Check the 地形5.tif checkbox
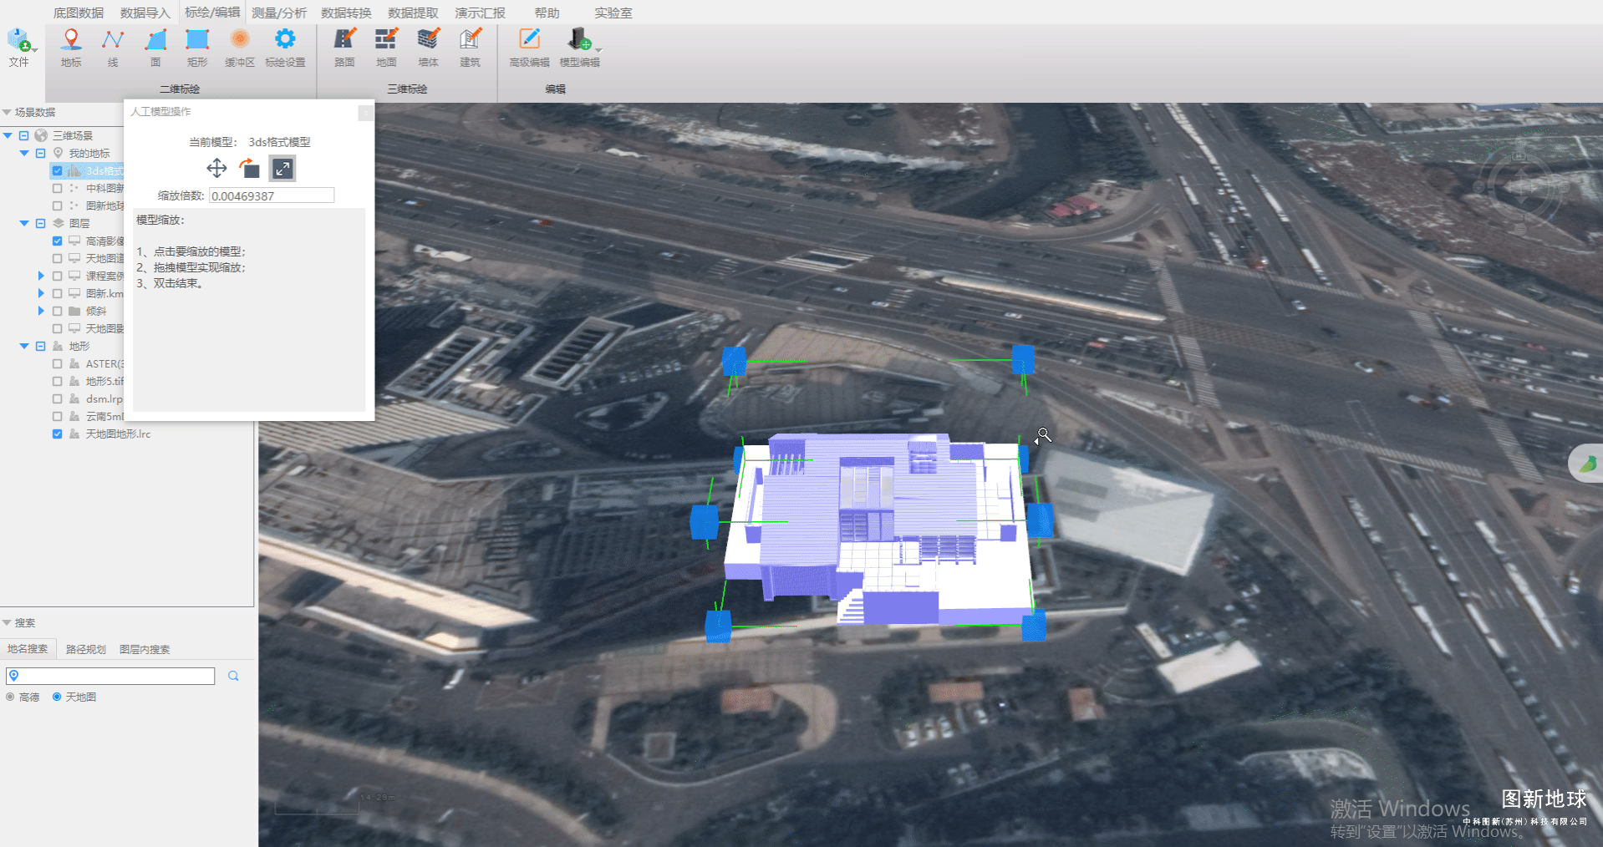1603x847 pixels. [x=57, y=381]
